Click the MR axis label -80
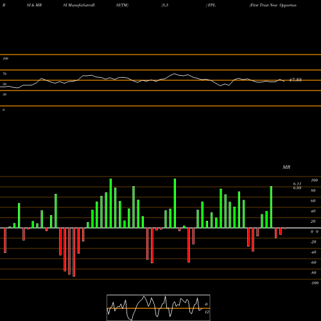 point(313,273)
